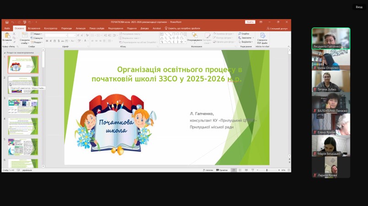Open the Вставлення ribbon tab
Viewport: 368px width, 206px height.
(34, 28)
